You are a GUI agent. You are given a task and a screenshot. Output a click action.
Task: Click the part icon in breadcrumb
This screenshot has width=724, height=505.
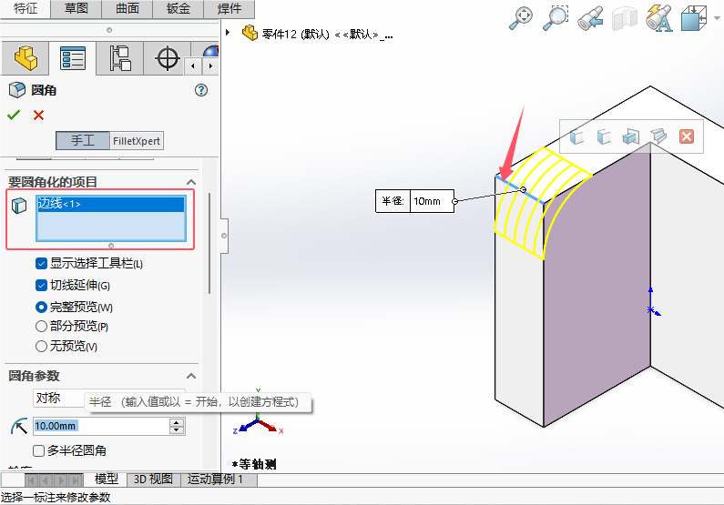250,33
